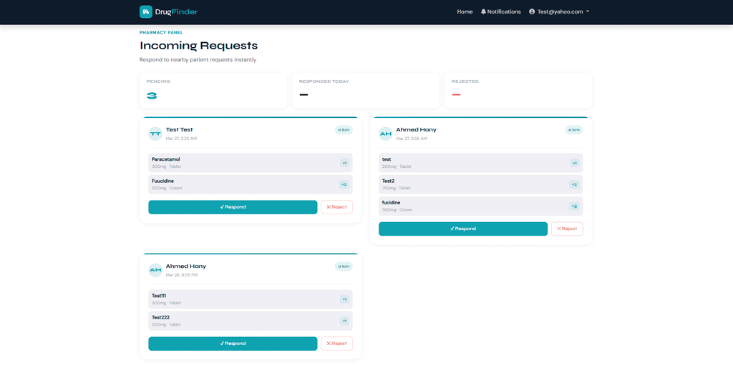Open the Notifications menu item
The width and height of the screenshot is (733, 365).
[x=500, y=11]
